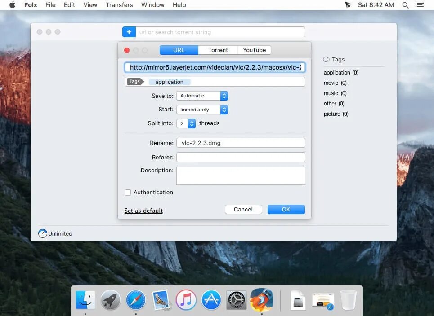This screenshot has height=316, width=434.
Task: Open the Save to Automatic dropdown
Action: coord(202,96)
